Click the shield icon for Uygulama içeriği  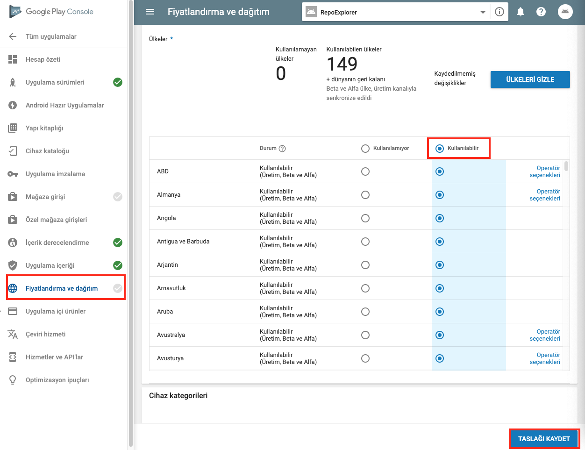click(x=13, y=265)
